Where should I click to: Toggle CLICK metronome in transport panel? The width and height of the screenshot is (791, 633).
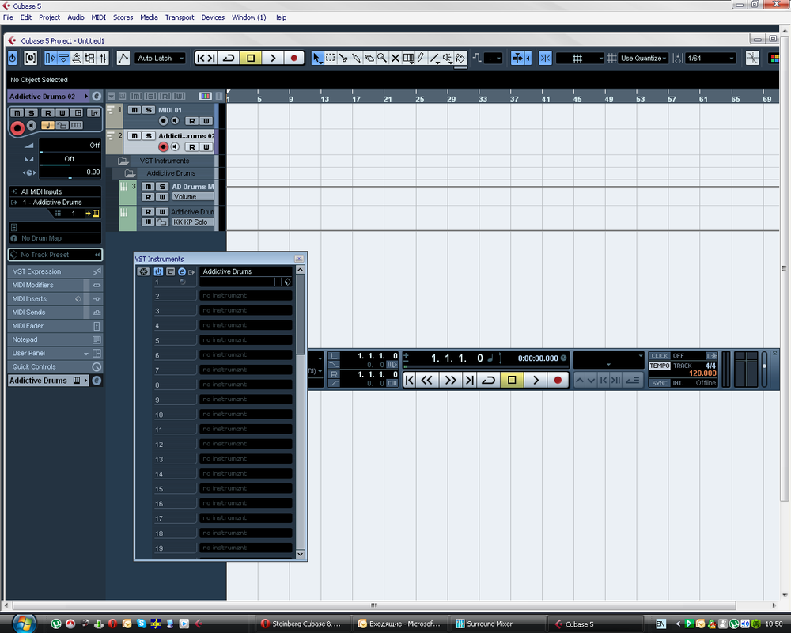pyautogui.click(x=660, y=356)
